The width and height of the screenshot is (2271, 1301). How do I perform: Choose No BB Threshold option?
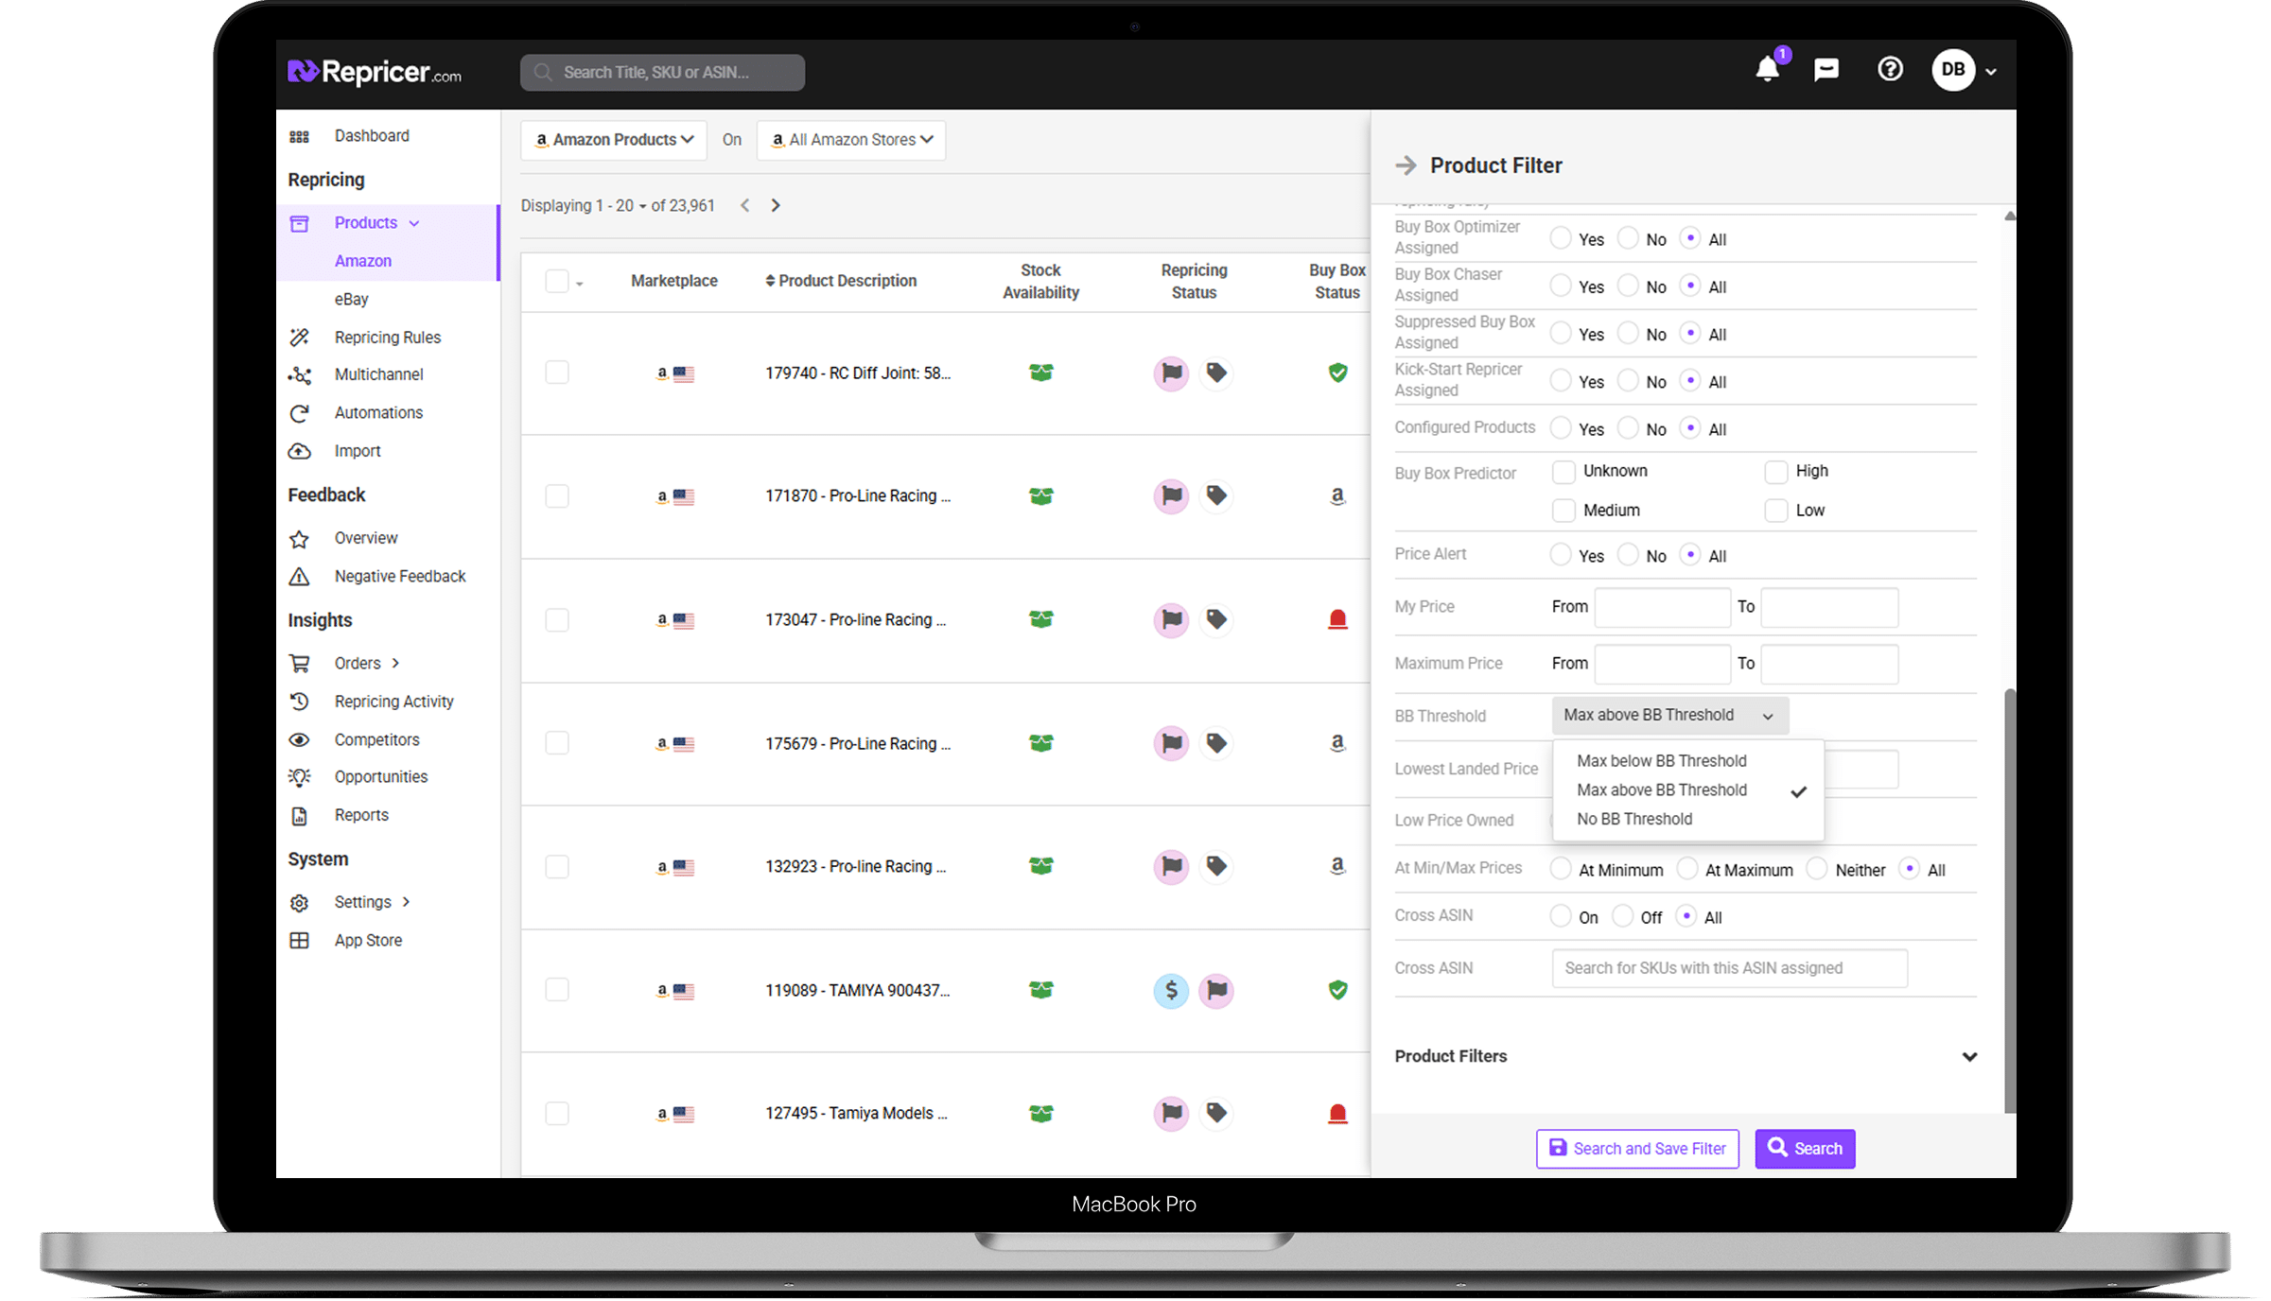[1634, 820]
